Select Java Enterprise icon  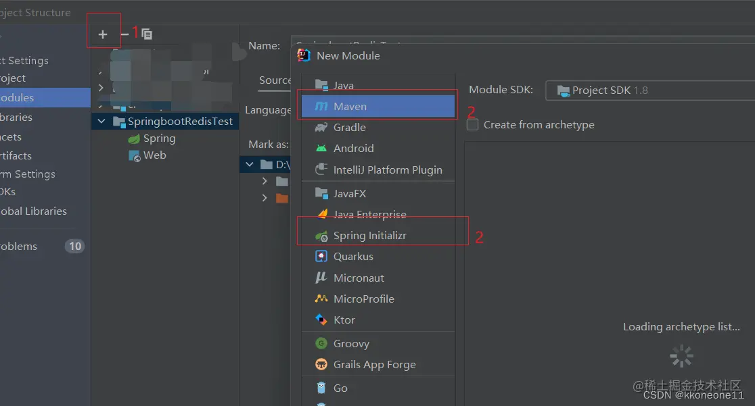point(322,214)
